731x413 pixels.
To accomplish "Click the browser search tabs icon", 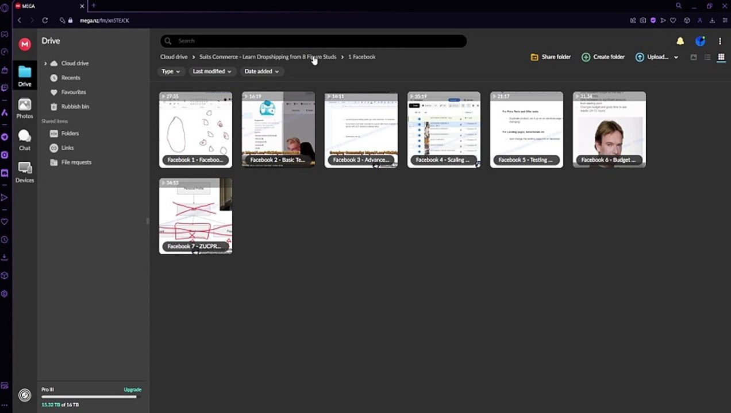I will click(679, 6).
